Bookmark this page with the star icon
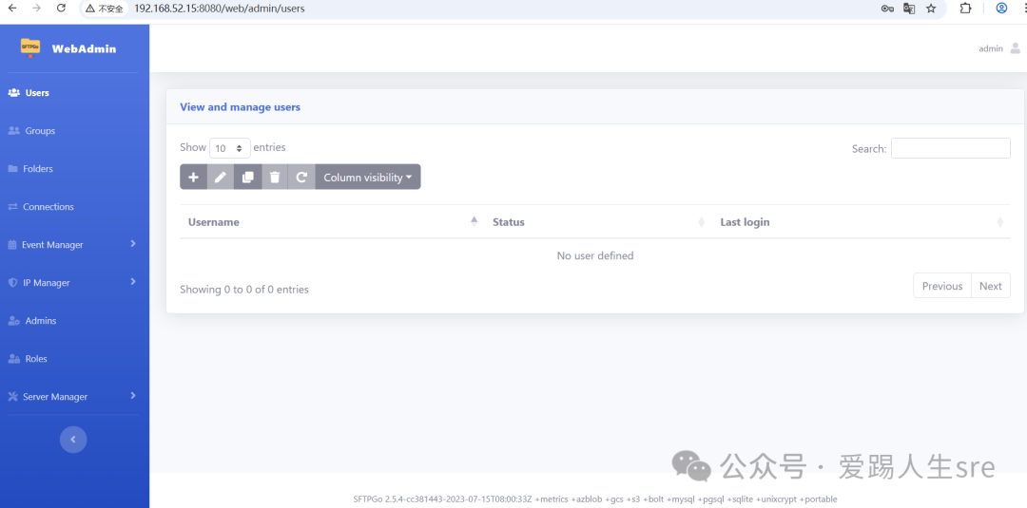 pos(931,9)
